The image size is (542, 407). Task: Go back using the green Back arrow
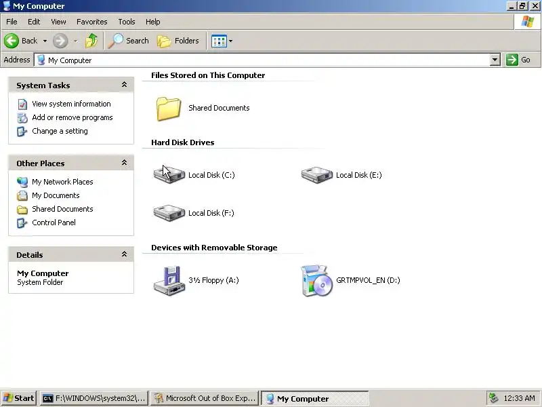(x=12, y=41)
